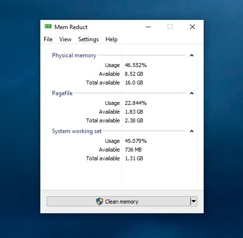Image resolution: width=243 pixels, height=238 pixels.
Task: Select the 16.0 GB total available value
Action: pyautogui.click(x=134, y=83)
